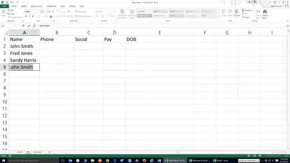Open Task View on taskbar
The height and width of the screenshot is (163, 290).
coord(63,161)
